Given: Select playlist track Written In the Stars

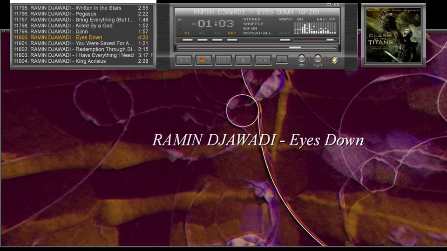Looking at the screenshot, I should pos(81,8).
